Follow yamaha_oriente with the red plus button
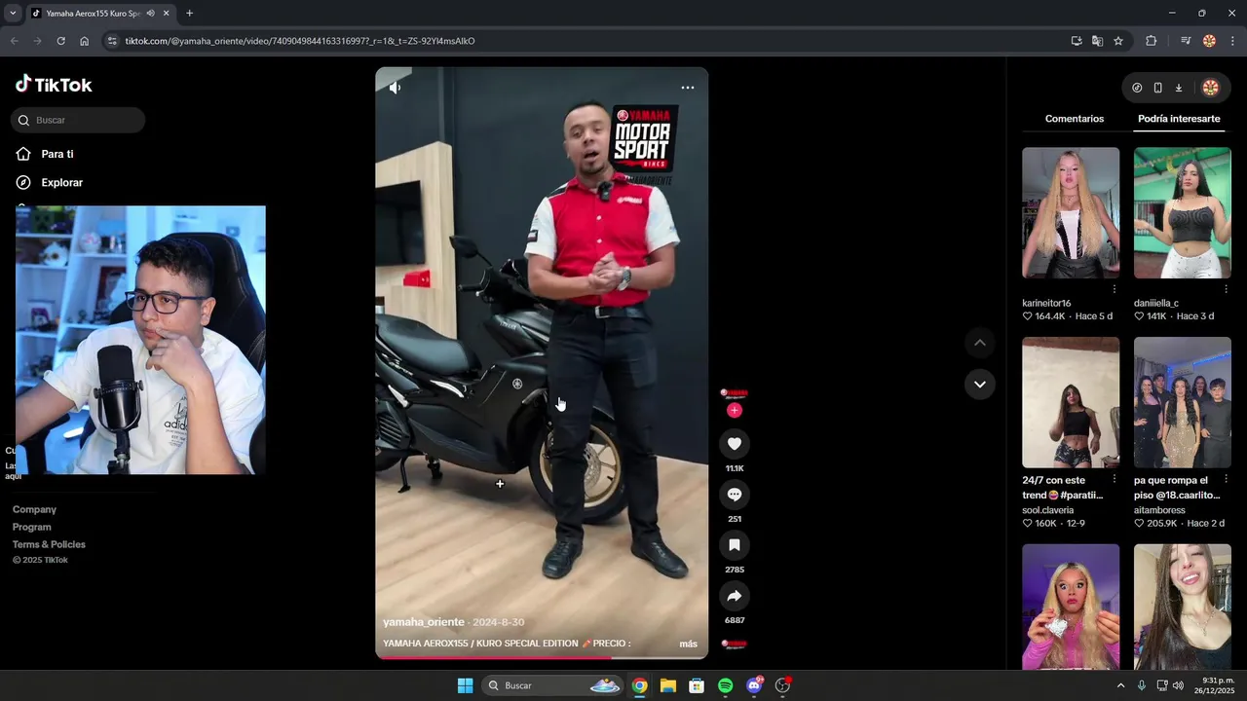This screenshot has width=1247, height=701. pyautogui.click(x=735, y=410)
